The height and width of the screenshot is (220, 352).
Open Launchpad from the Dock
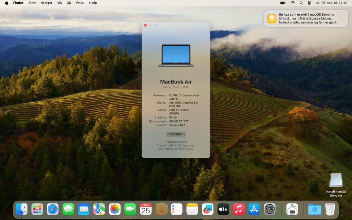click(37, 209)
